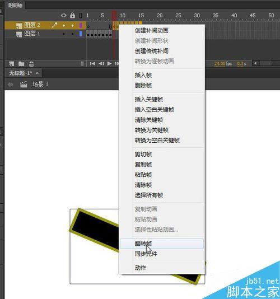Click blue outline color swatch of 图层 1
The image size is (280, 299).
pos(81,34)
